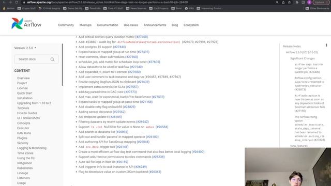331x186 pixels.
Task: Open the Use-cases nav item
Action: pos(131,25)
